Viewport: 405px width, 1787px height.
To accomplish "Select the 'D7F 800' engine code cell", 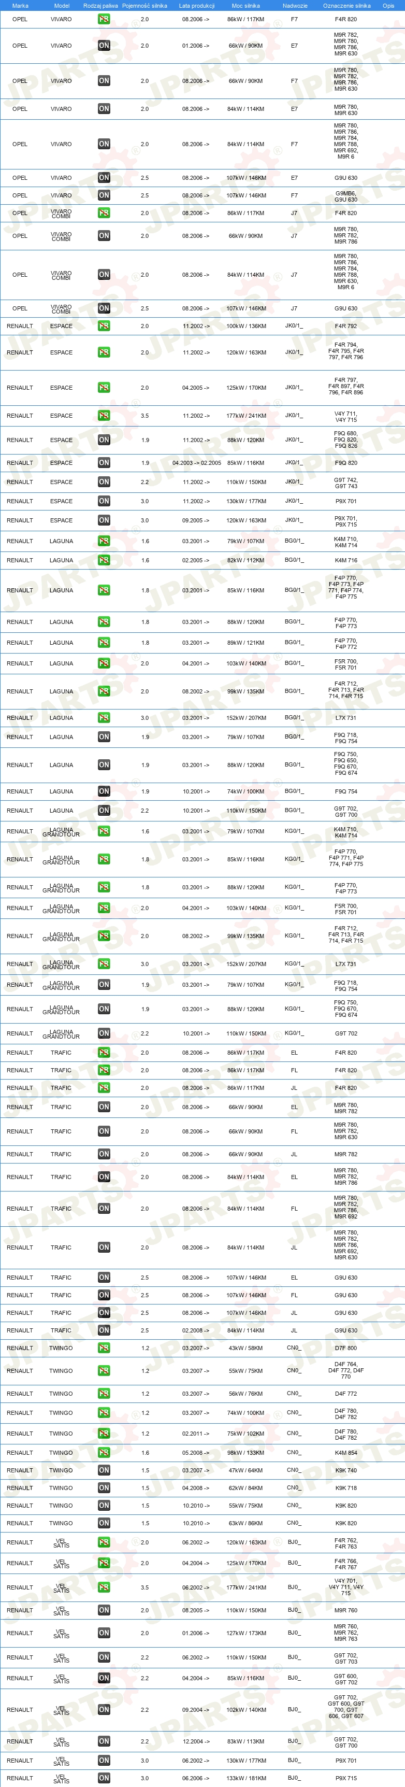I will (346, 1348).
